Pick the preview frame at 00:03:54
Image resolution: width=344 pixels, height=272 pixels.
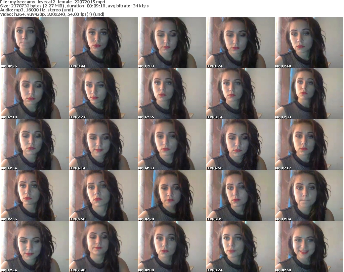tap(35, 145)
